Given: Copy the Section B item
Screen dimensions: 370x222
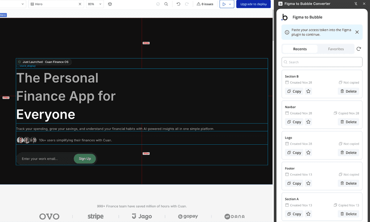Looking at the screenshot, I should tap(294, 91).
